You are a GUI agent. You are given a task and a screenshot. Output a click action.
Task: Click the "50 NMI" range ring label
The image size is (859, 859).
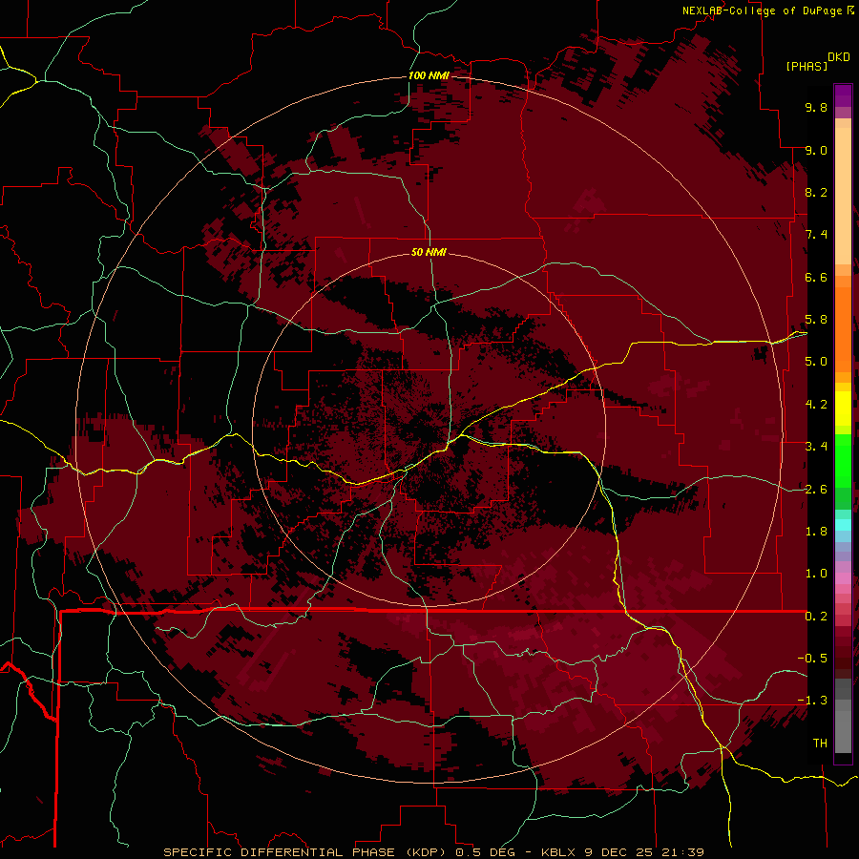pyautogui.click(x=429, y=252)
